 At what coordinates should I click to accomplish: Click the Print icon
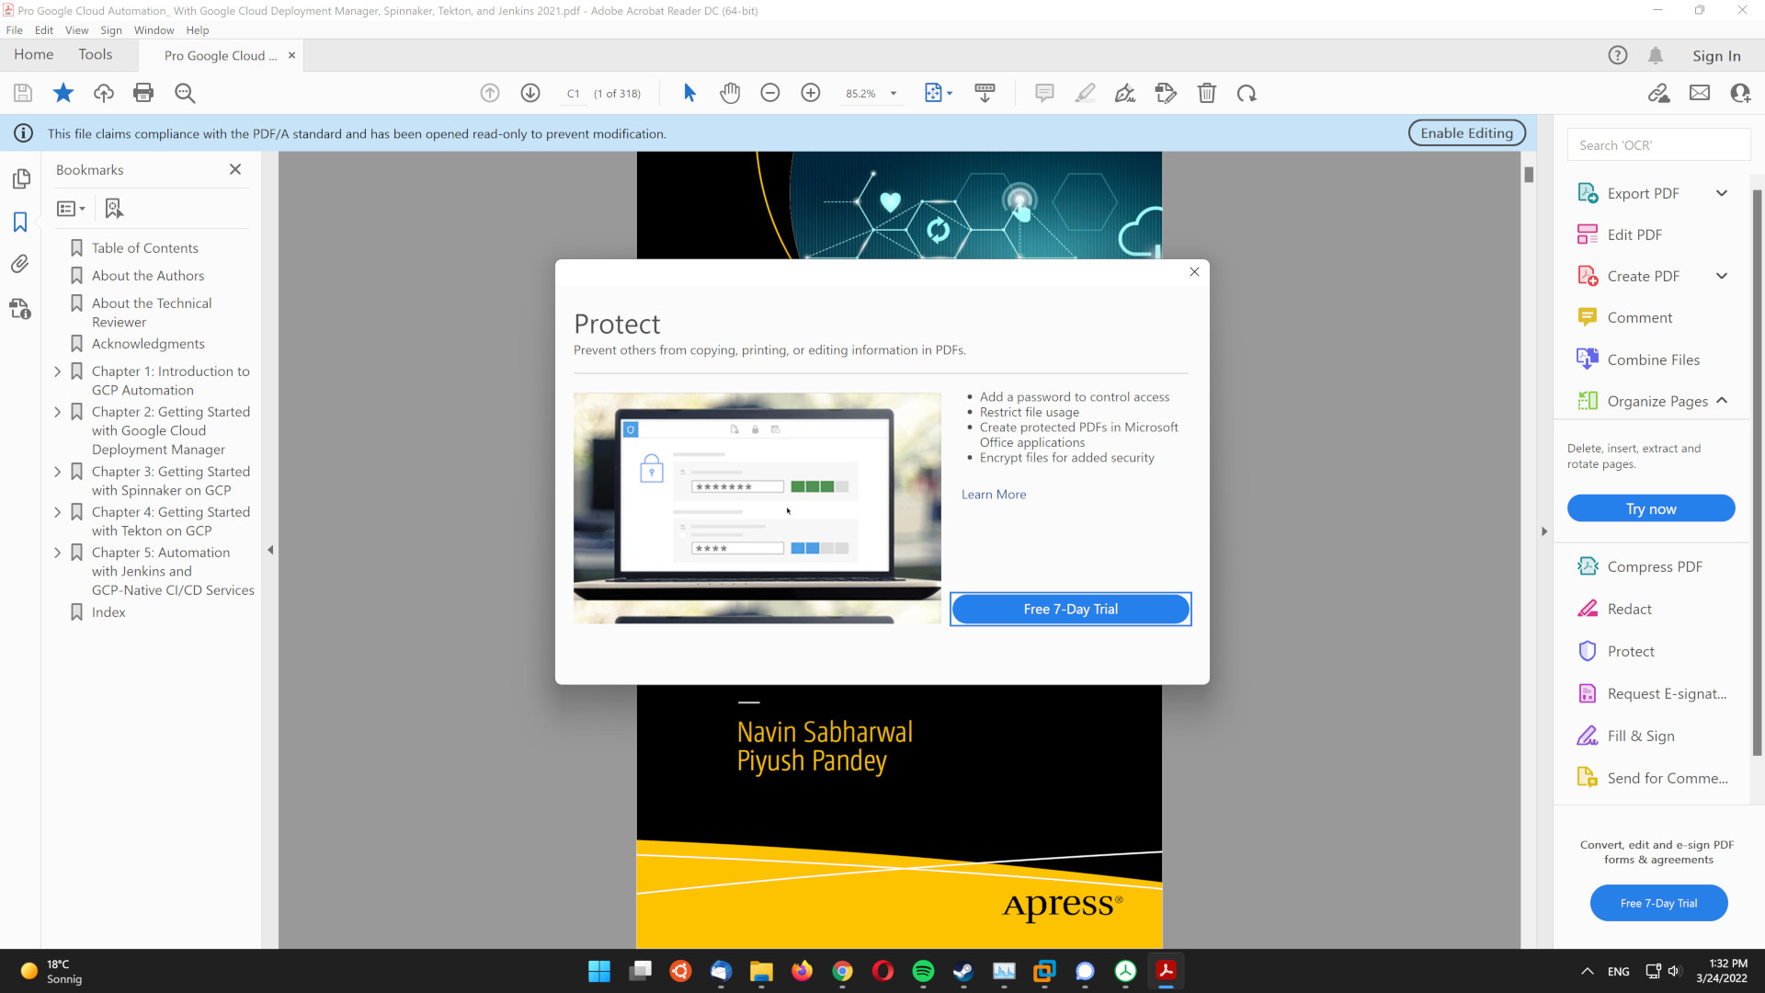[143, 93]
